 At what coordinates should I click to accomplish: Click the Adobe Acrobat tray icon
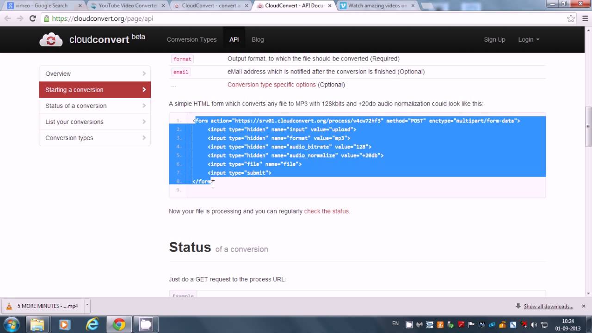pyautogui.click(x=461, y=325)
